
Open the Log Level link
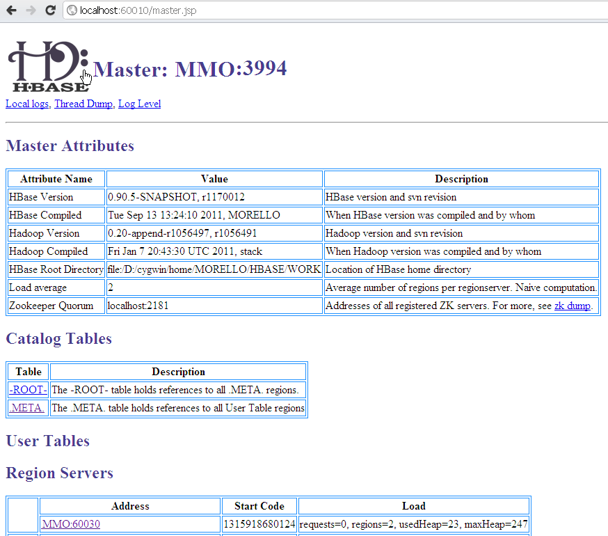(x=138, y=103)
